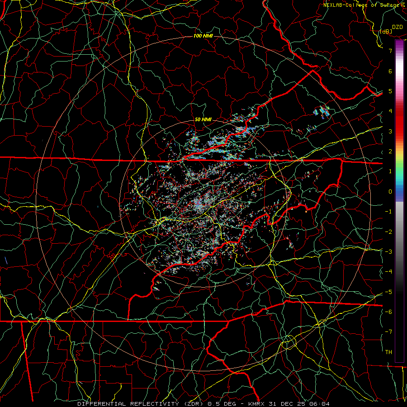407x407 pixels.
Task: Click the -7 value on the dB scale
Action: tap(388, 332)
